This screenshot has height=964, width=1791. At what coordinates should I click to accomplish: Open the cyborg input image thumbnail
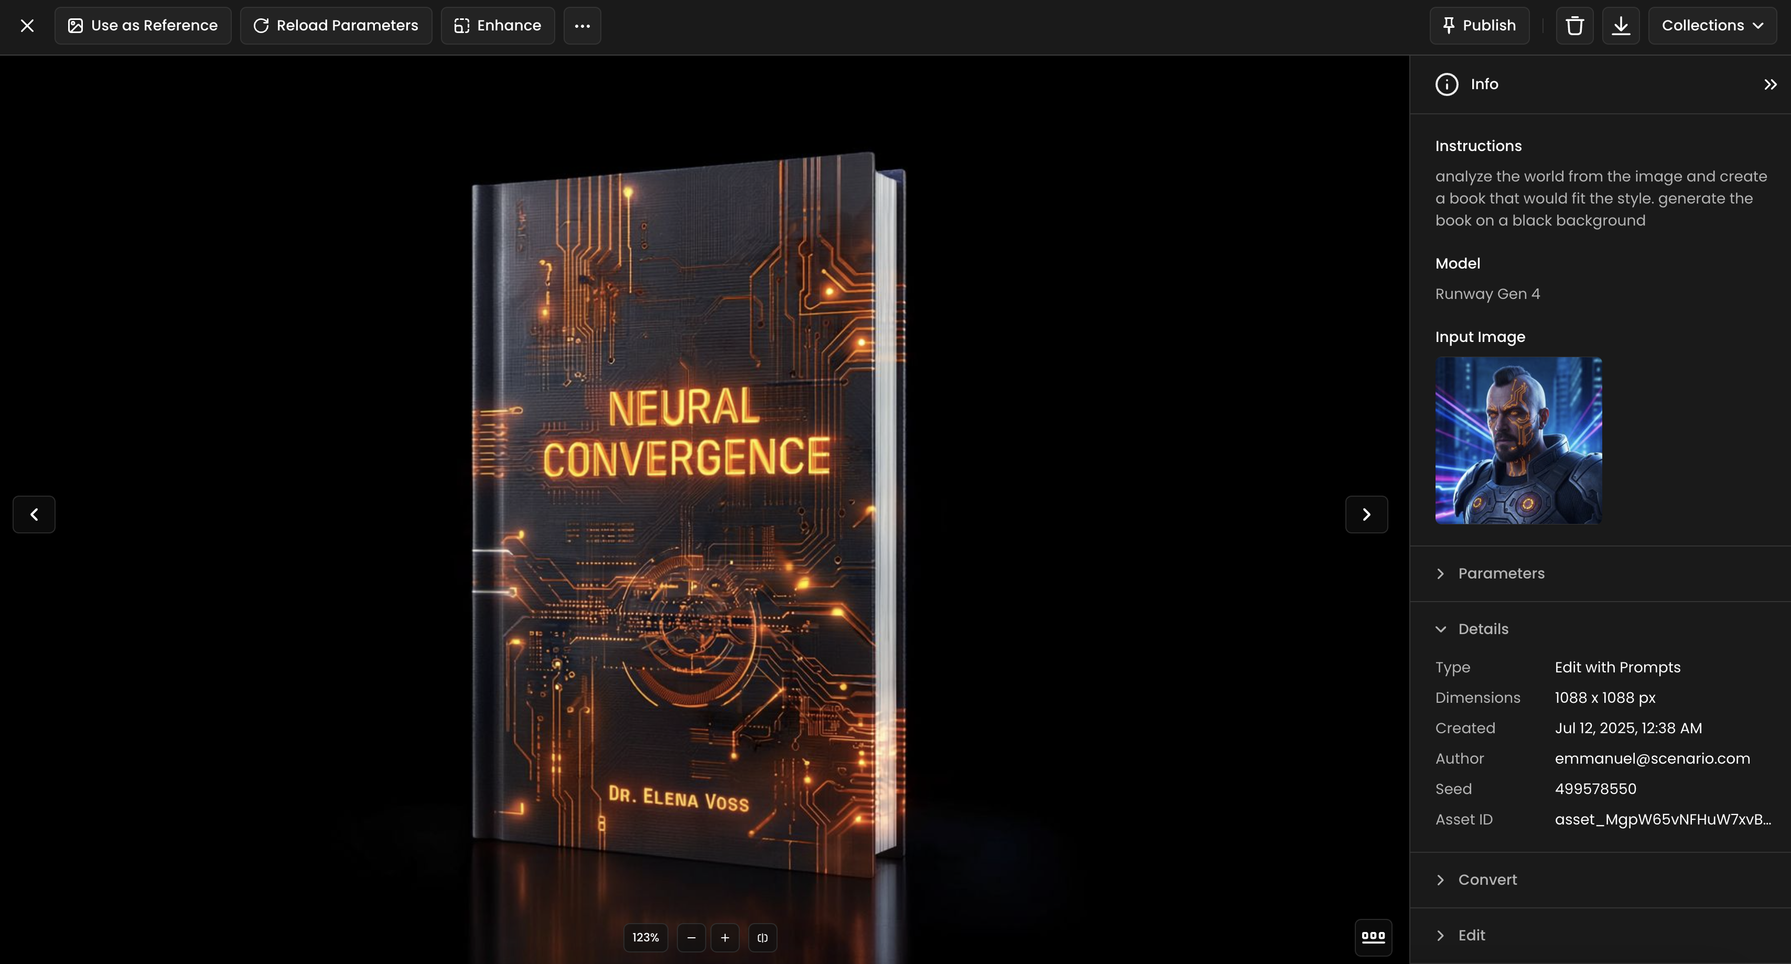[x=1518, y=440]
